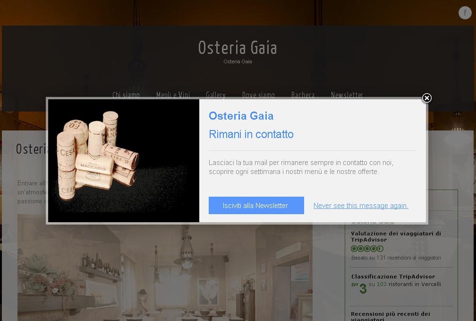Open the Facebook page icon
The width and height of the screenshot is (476, 321).
click(465, 13)
